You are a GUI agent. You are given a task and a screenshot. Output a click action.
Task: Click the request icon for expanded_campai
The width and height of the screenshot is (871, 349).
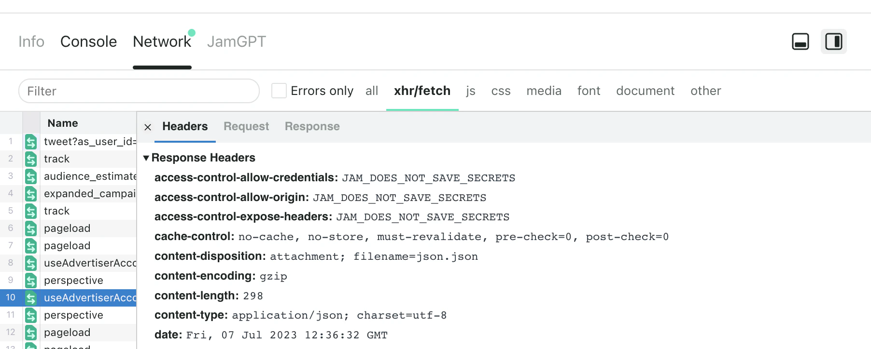31,194
